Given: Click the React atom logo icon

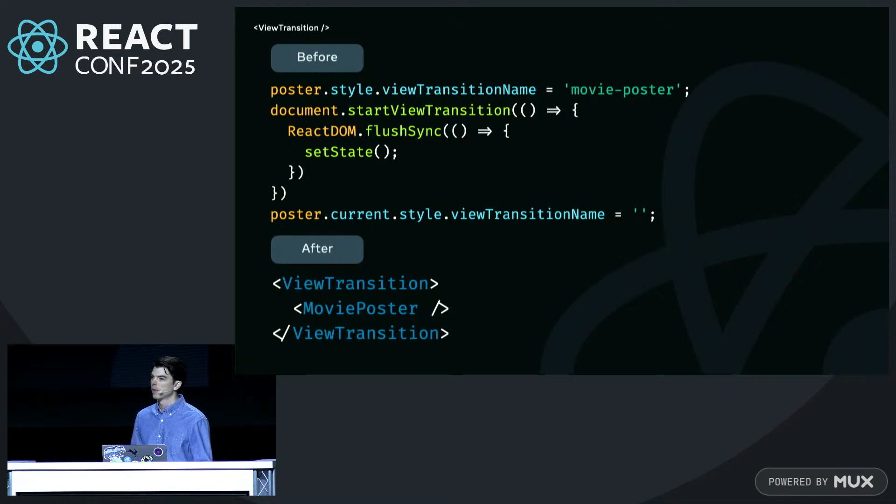Looking at the screenshot, I should [x=37, y=47].
